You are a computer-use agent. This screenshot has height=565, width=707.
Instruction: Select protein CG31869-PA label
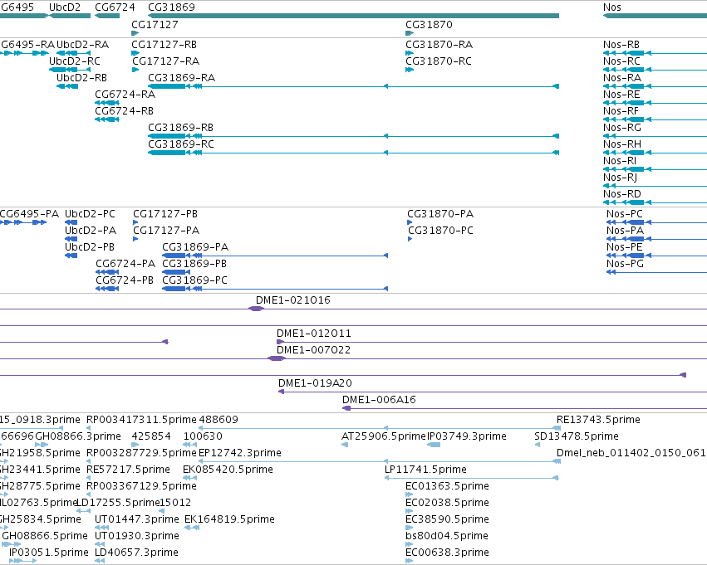click(x=195, y=247)
